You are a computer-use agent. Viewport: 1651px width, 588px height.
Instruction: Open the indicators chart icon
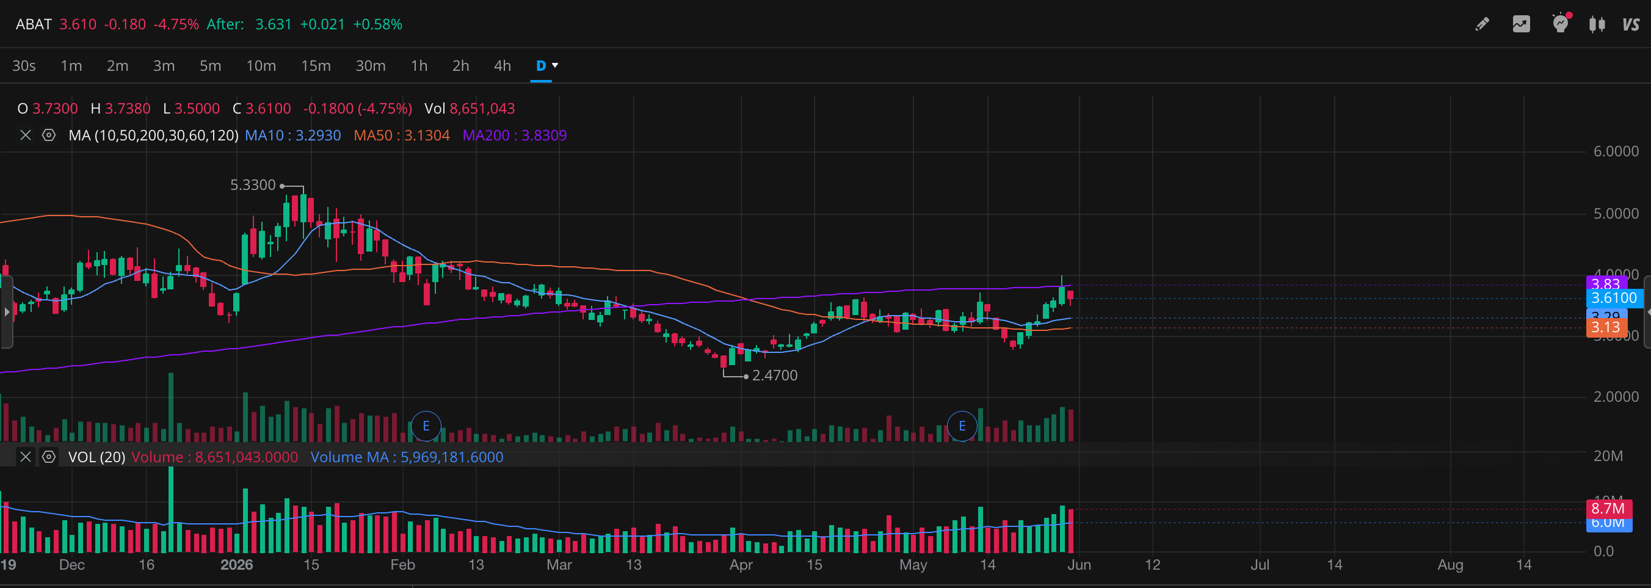tap(1521, 24)
